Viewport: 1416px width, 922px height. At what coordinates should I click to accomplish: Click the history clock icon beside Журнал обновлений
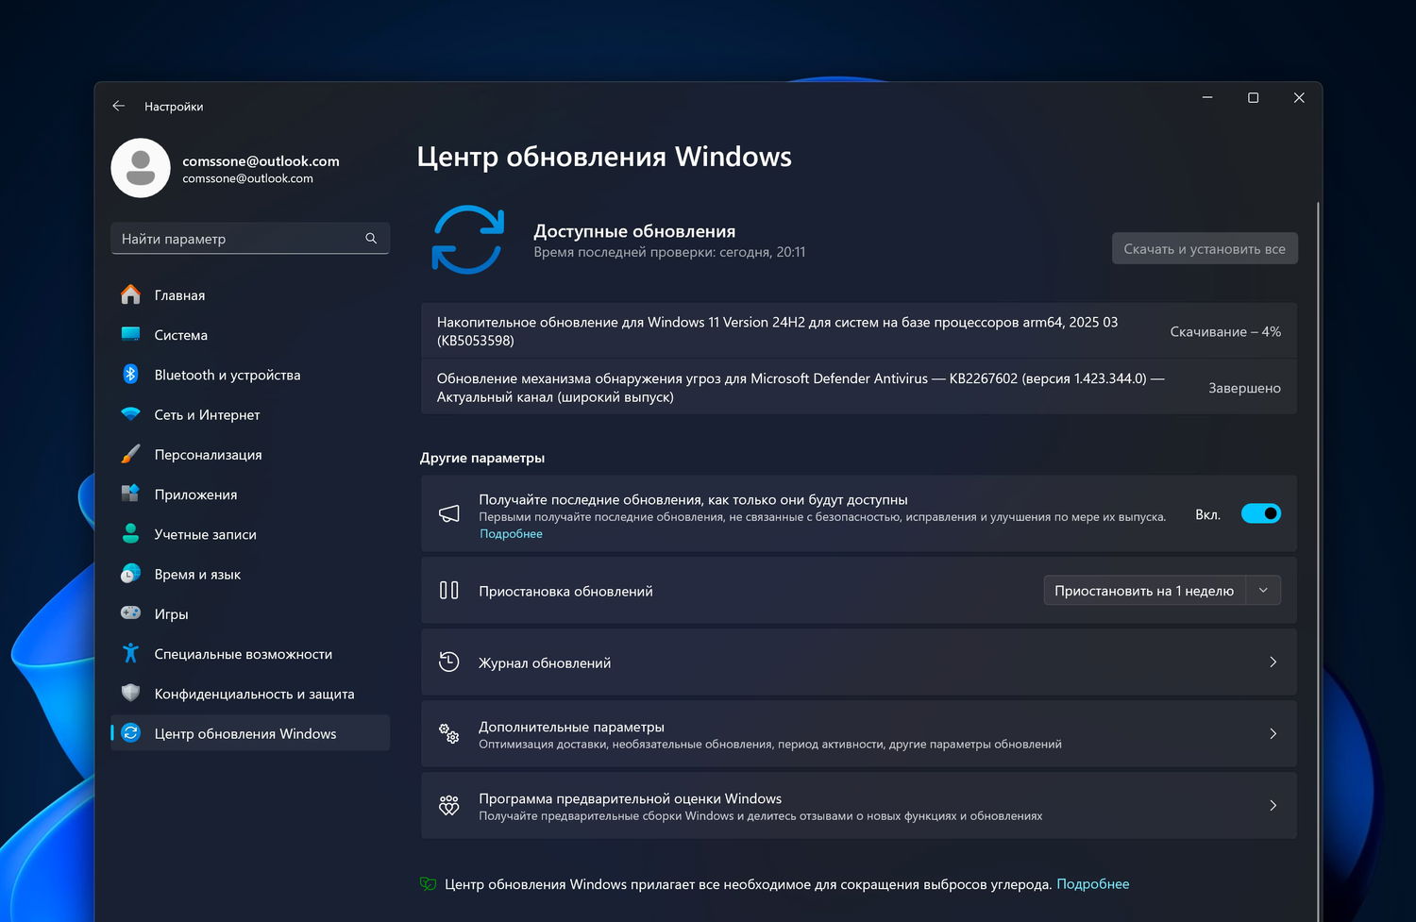click(449, 662)
